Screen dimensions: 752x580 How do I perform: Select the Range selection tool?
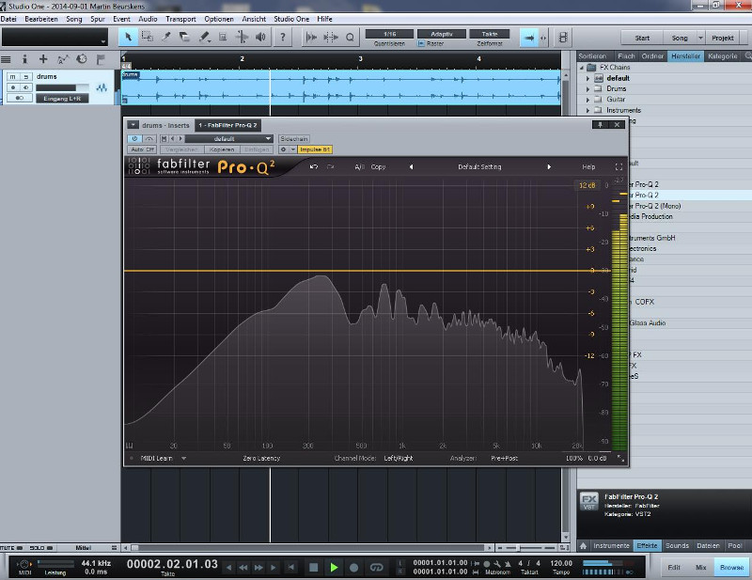point(148,37)
